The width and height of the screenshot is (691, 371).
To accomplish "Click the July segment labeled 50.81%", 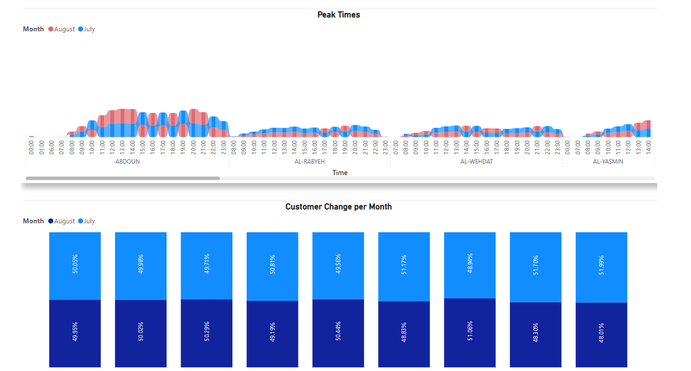I will [x=272, y=266].
